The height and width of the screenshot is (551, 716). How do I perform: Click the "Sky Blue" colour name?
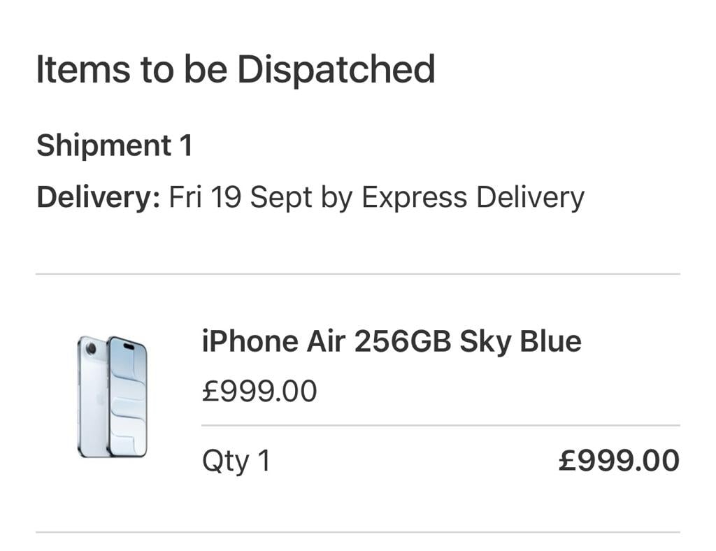coord(520,341)
